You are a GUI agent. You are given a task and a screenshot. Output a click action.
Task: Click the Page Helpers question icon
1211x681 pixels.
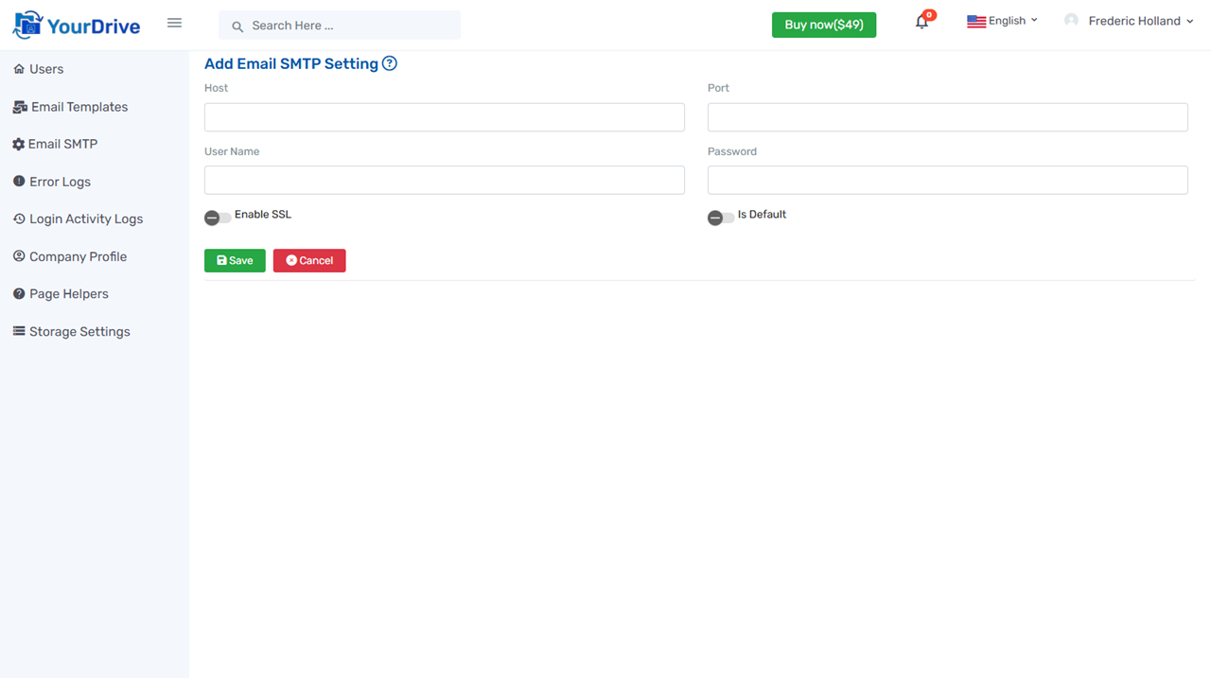click(18, 293)
